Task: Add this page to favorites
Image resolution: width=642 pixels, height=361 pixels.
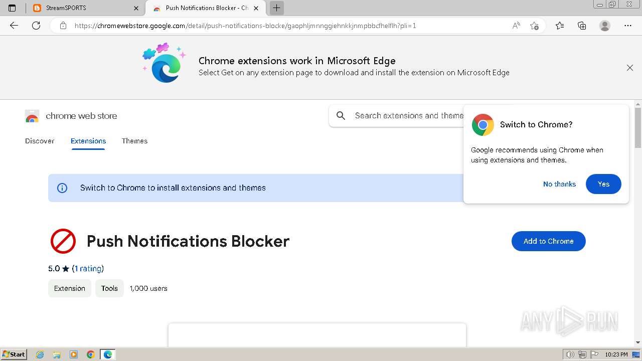Action: pyautogui.click(x=535, y=26)
